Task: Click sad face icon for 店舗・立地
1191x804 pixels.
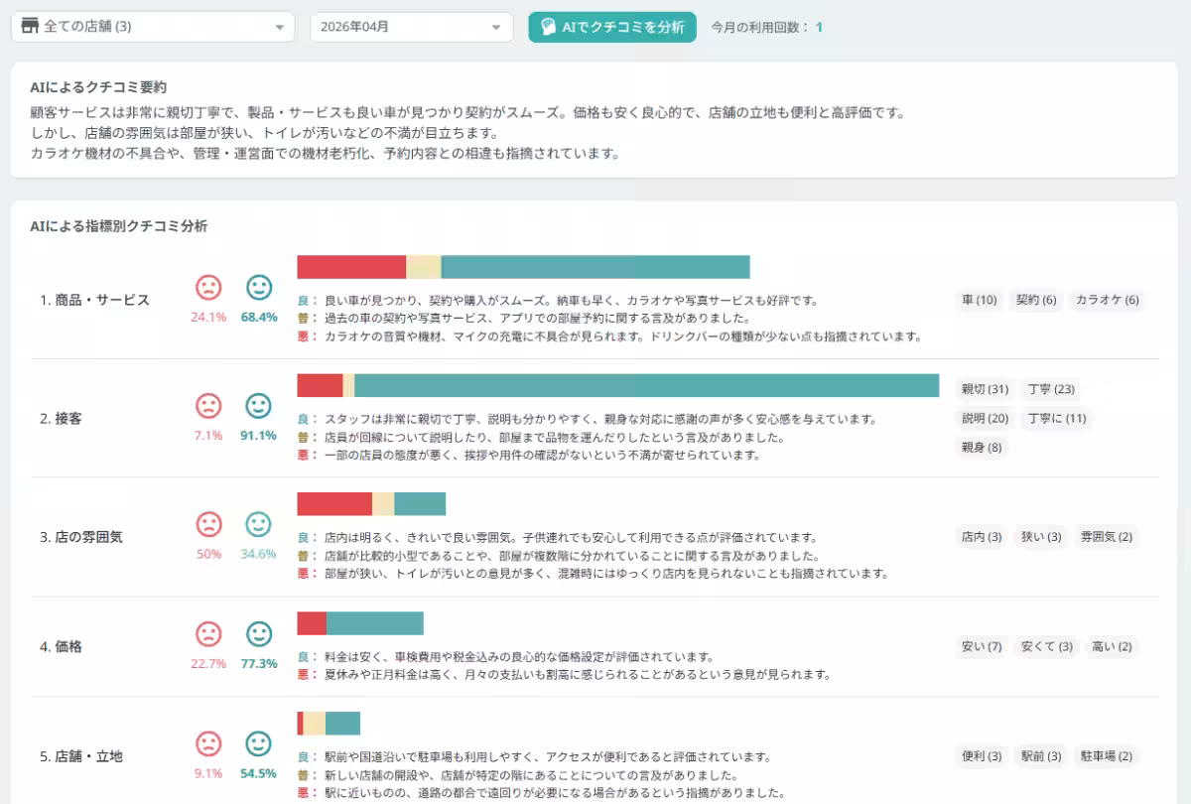Action: (x=208, y=743)
